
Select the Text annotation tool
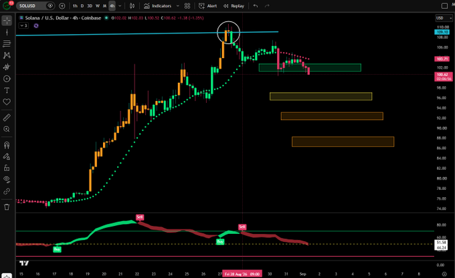click(7, 90)
